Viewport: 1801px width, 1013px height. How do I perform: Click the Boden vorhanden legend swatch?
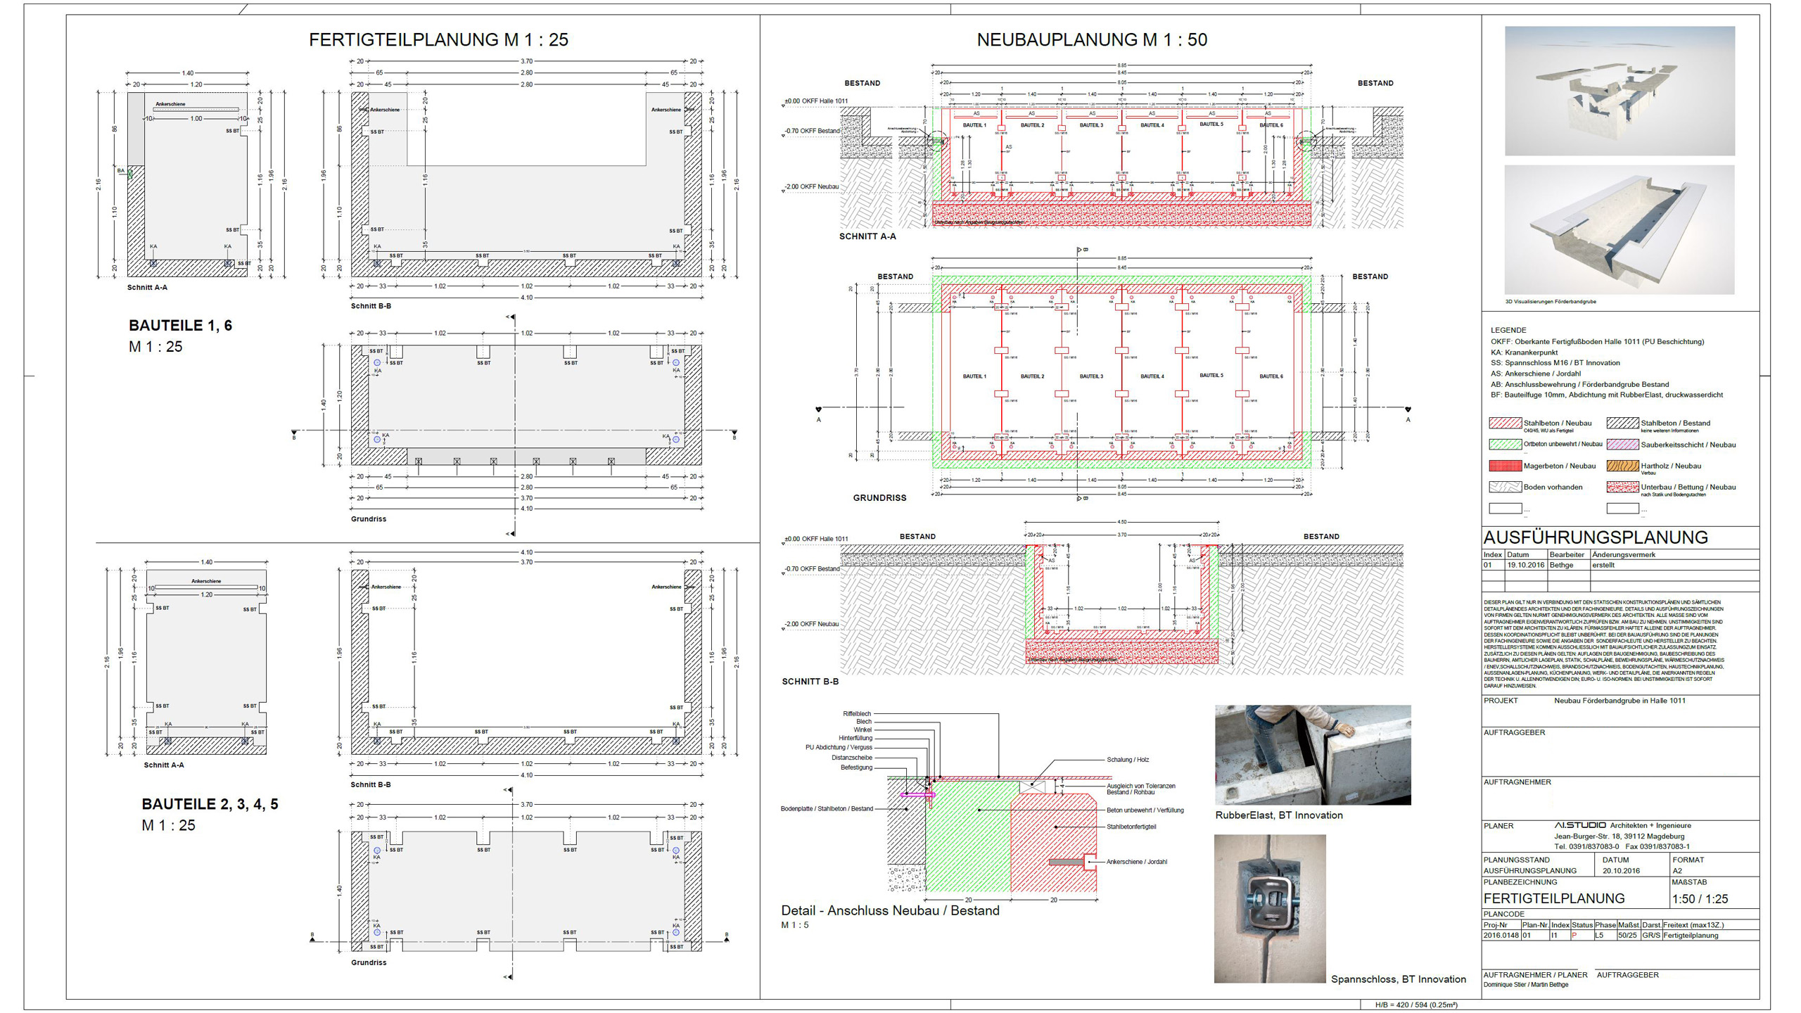(x=1505, y=487)
